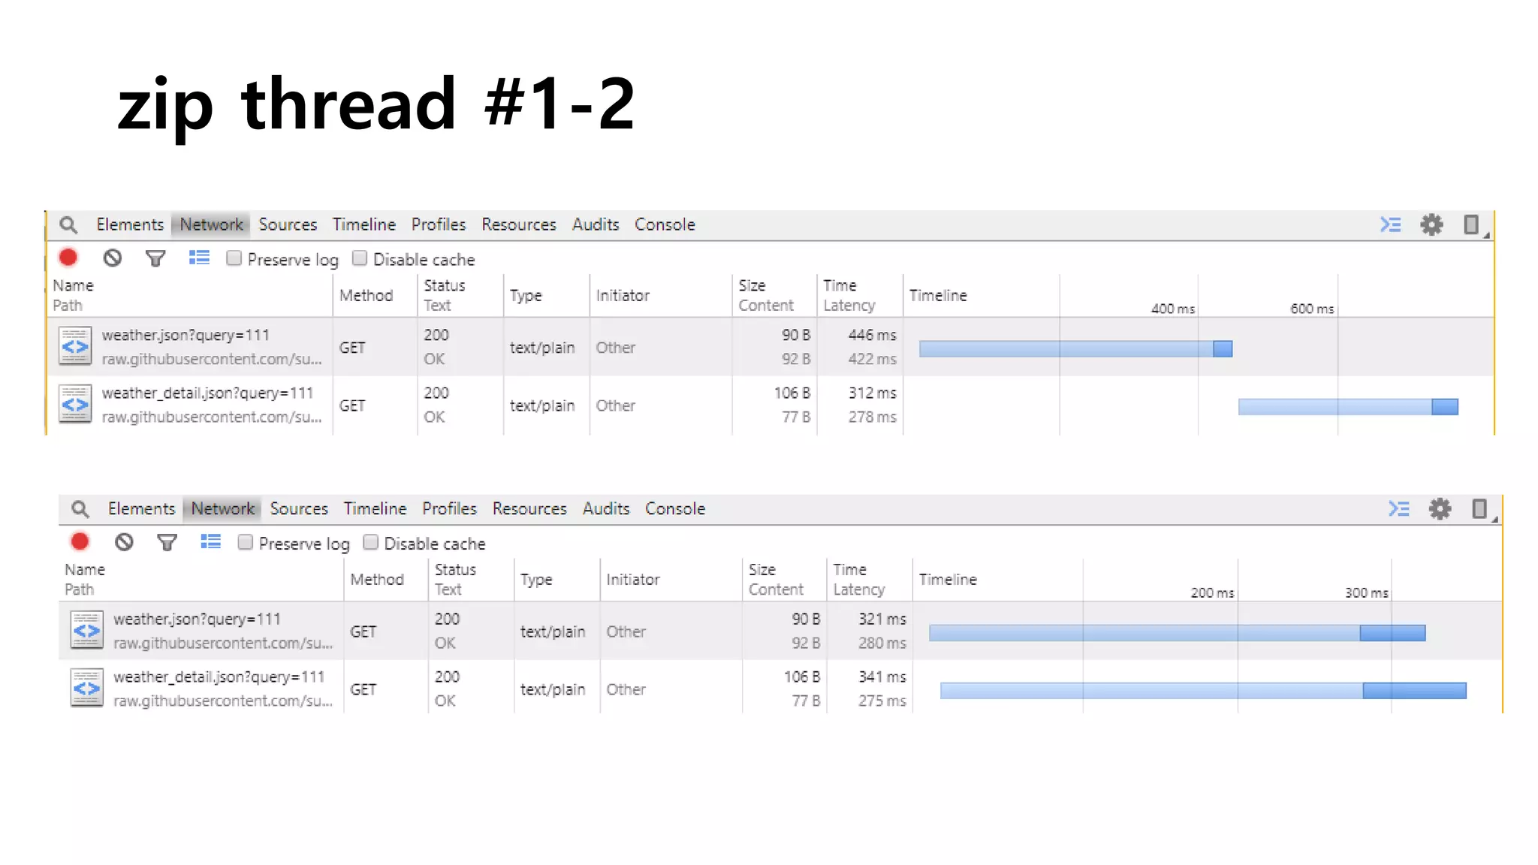
Task: Open settings gear in top DevTools panel
Action: click(x=1431, y=225)
